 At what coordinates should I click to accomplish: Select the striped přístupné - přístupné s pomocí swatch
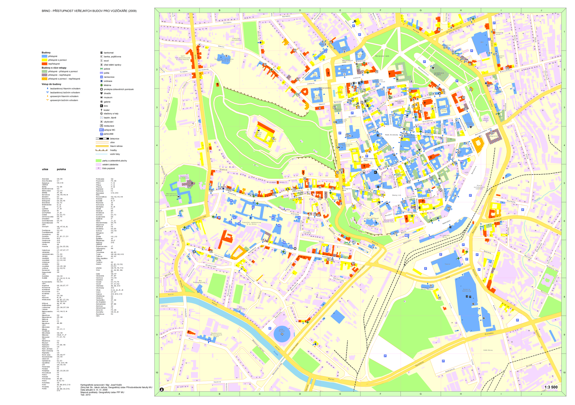[44, 71]
